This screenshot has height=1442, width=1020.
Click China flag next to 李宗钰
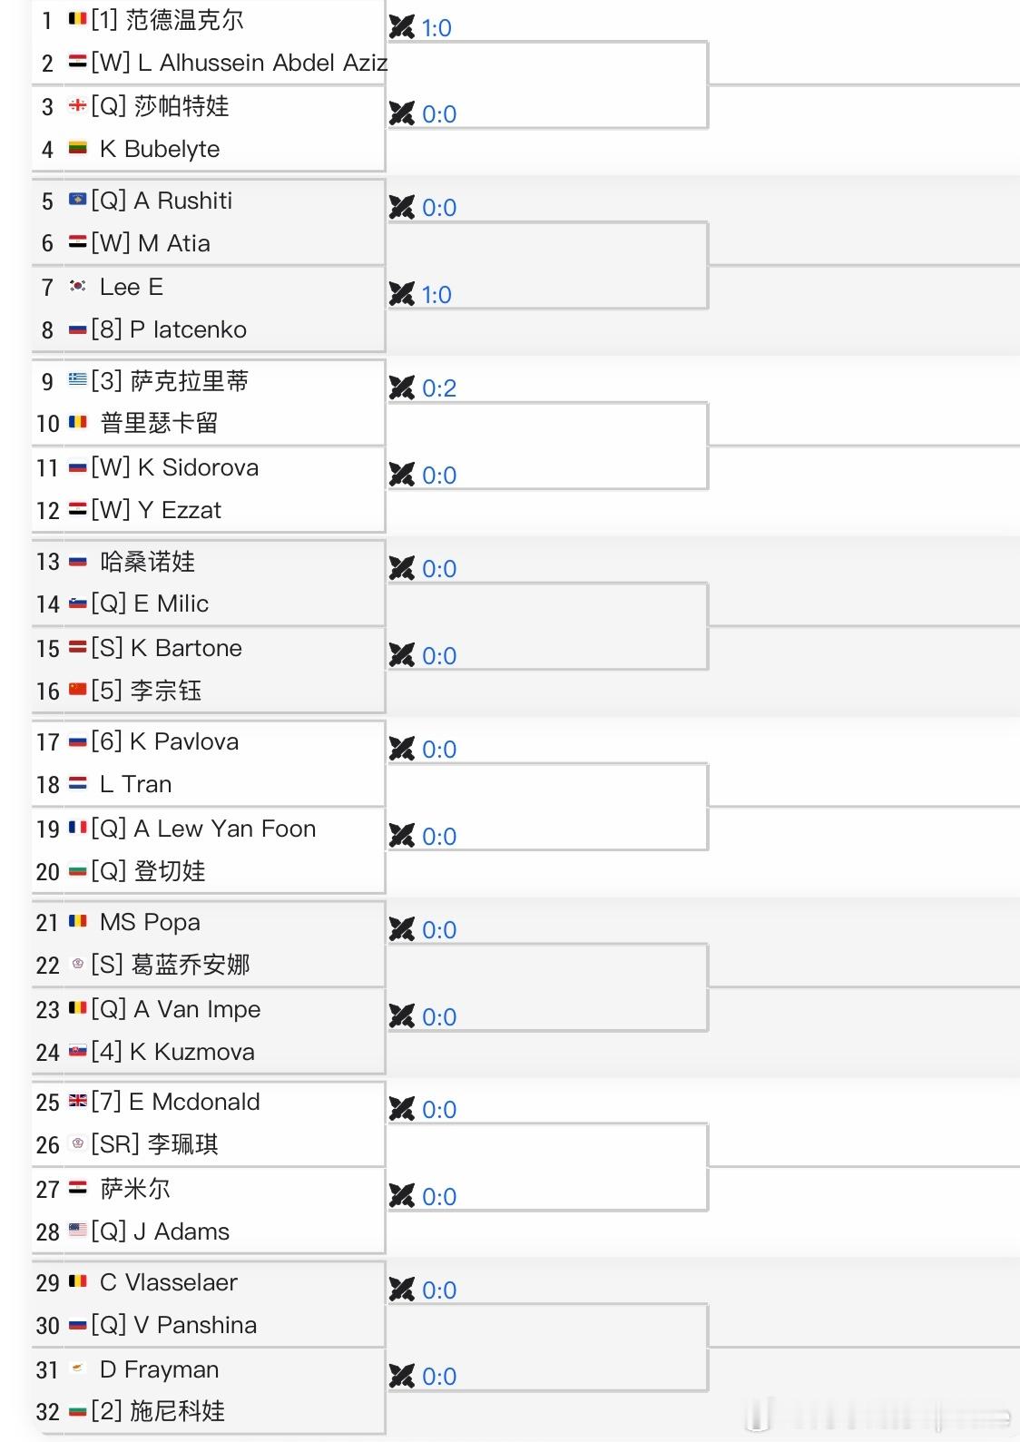[x=78, y=690]
